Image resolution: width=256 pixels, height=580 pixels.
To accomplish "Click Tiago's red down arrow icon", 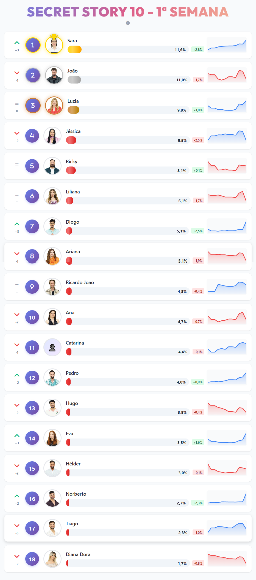I will click(x=17, y=526).
